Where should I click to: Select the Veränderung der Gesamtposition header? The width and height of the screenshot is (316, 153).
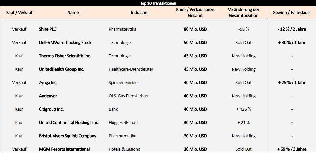click(x=244, y=12)
